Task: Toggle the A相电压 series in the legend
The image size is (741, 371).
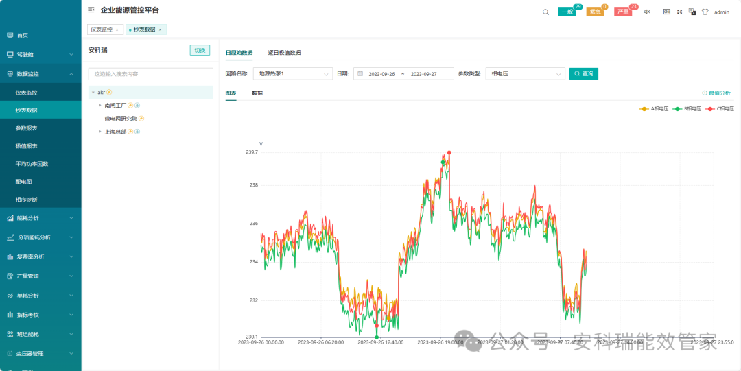Action: tap(654, 109)
